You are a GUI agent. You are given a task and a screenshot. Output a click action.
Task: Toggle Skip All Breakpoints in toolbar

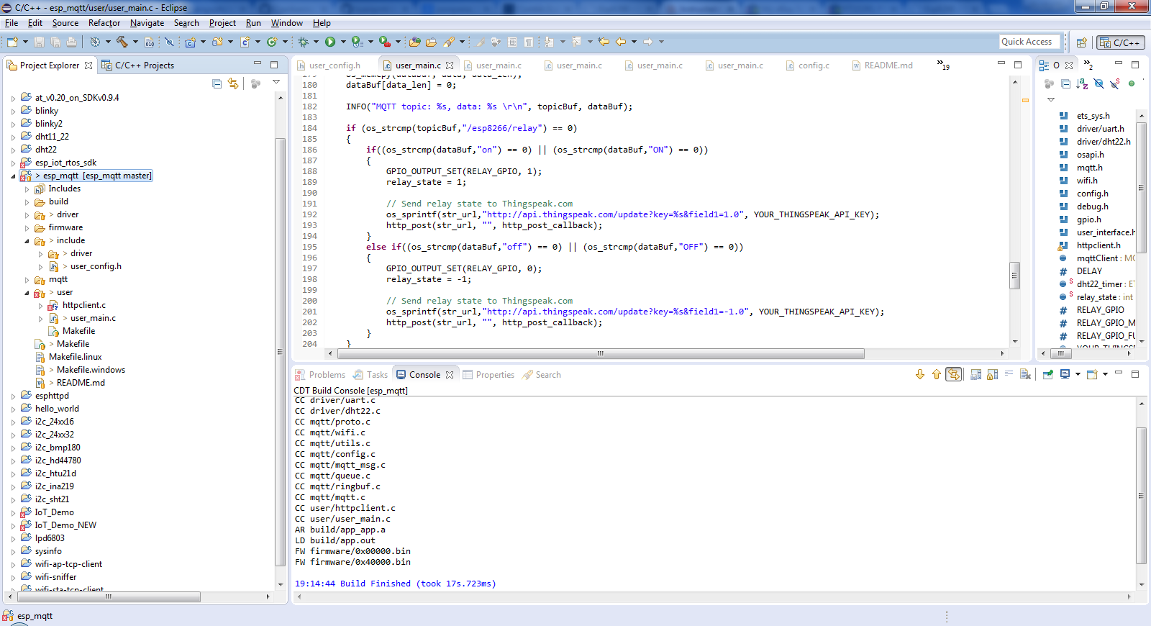pos(169,42)
